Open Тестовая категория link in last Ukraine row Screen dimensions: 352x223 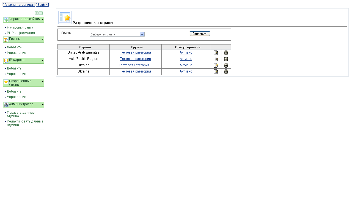click(136, 71)
